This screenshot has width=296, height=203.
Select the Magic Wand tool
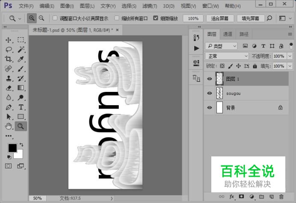click(x=21, y=50)
